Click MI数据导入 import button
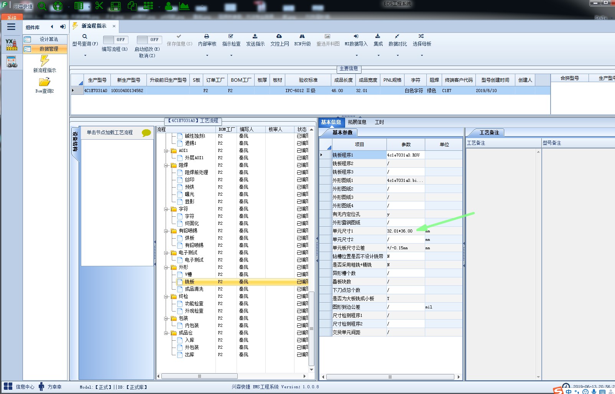This screenshot has height=394, width=615. coord(356,40)
